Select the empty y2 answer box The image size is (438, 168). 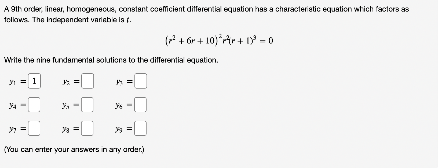tap(87, 81)
